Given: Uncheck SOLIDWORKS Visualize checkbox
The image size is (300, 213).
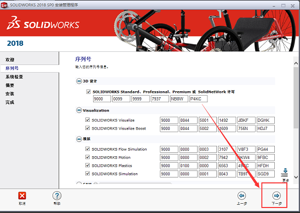Looking at the screenshot, I should point(88,120).
